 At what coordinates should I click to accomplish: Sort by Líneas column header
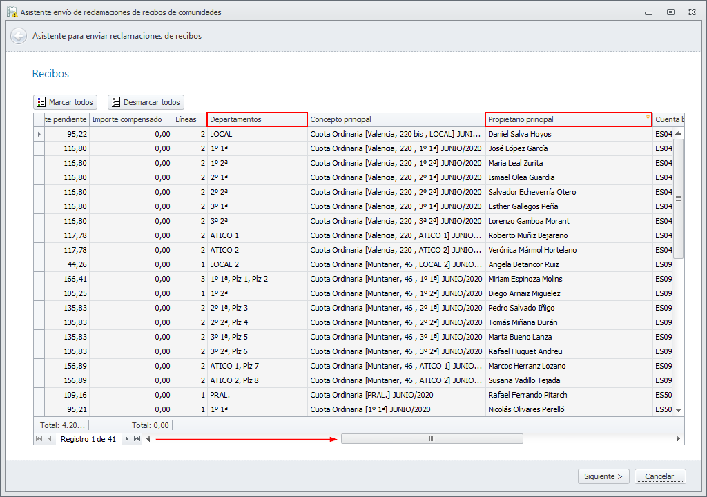[x=190, y=119]
